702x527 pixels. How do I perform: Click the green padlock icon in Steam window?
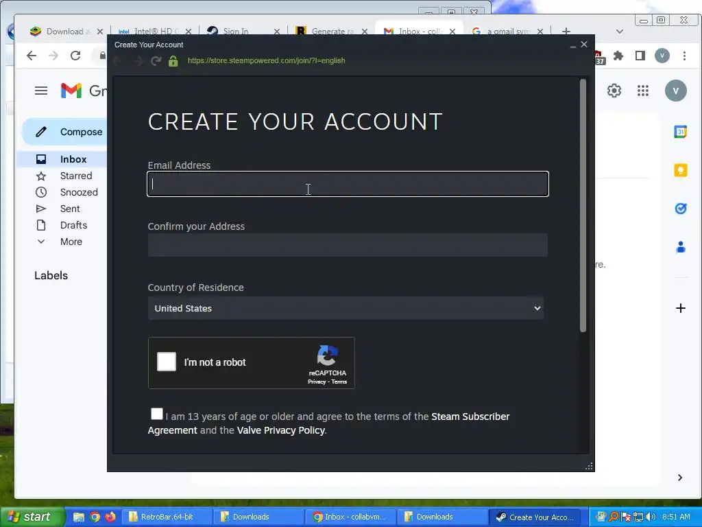(173, 61)
